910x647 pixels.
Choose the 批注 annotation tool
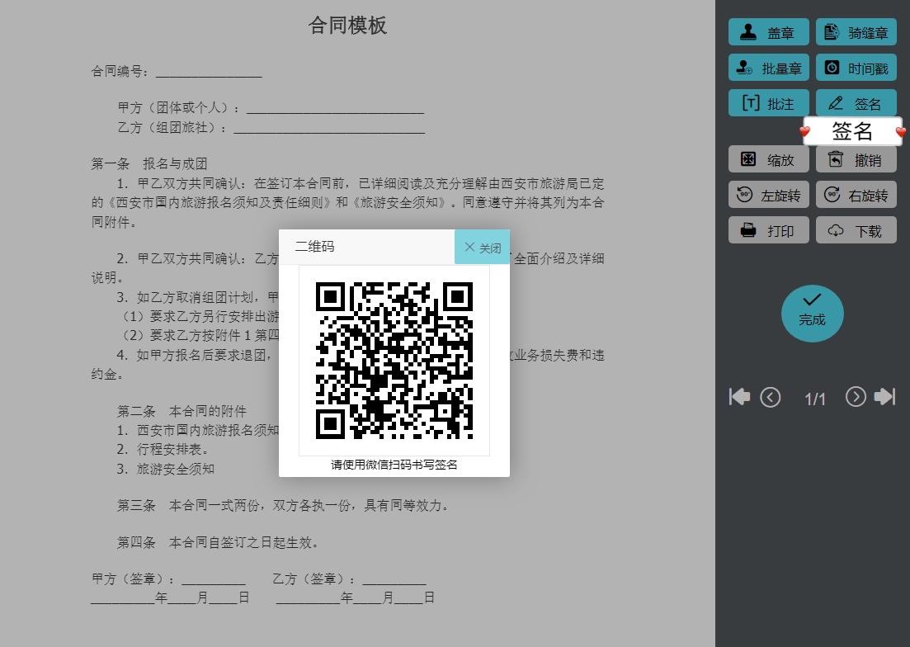click(768, 103)
